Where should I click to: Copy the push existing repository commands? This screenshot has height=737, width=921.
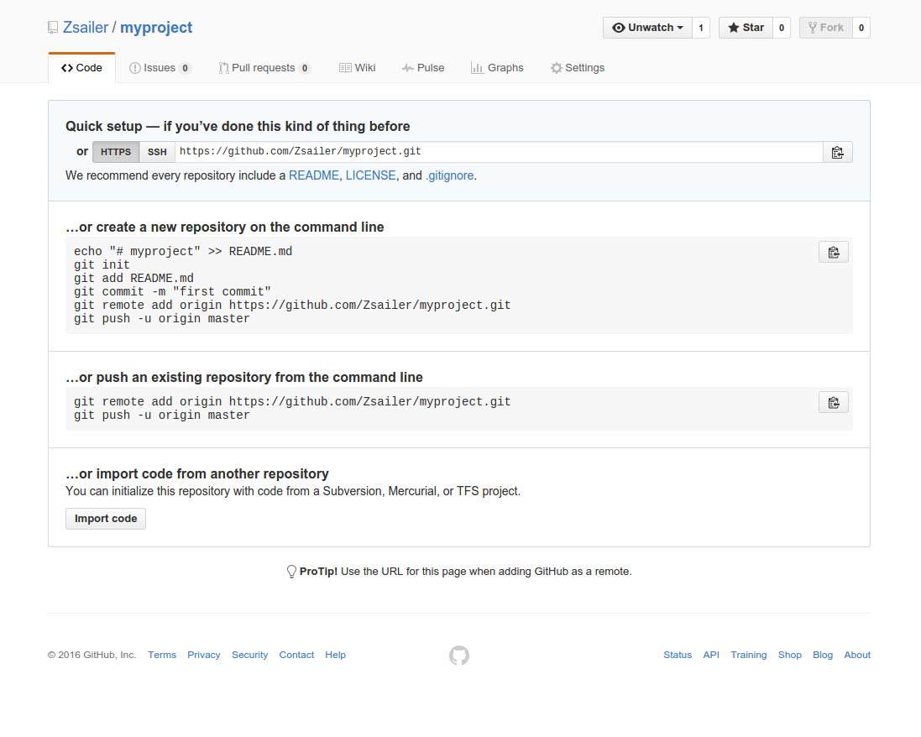click(x=833, y=402)
